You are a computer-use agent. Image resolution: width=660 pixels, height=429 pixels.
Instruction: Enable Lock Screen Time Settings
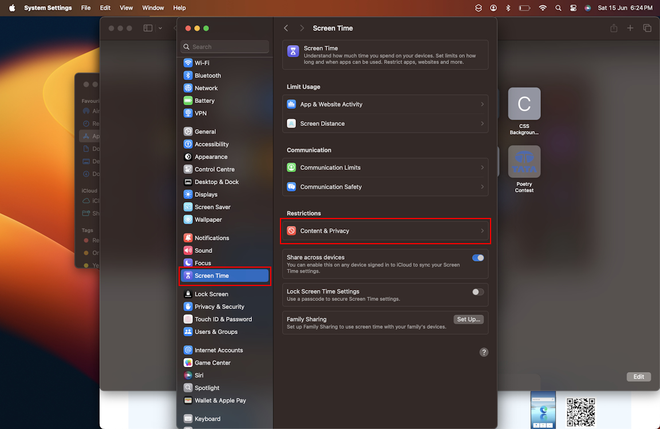coord(477,292)
